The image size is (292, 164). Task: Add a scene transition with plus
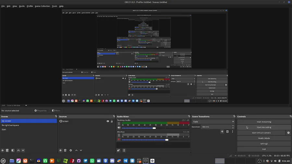click(x=222, y=132)
